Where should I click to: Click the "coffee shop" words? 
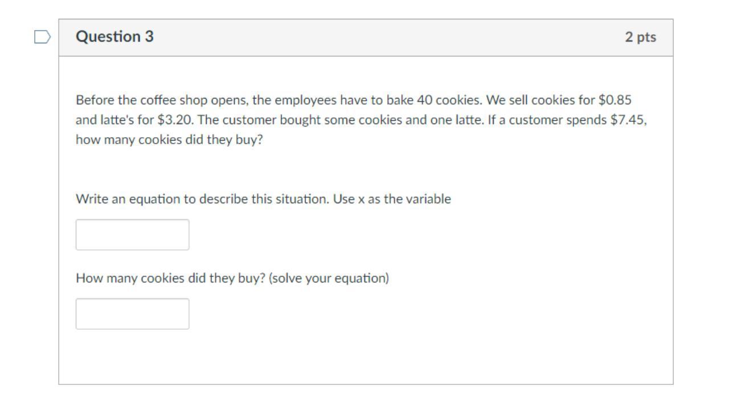(x=169, y=101)
